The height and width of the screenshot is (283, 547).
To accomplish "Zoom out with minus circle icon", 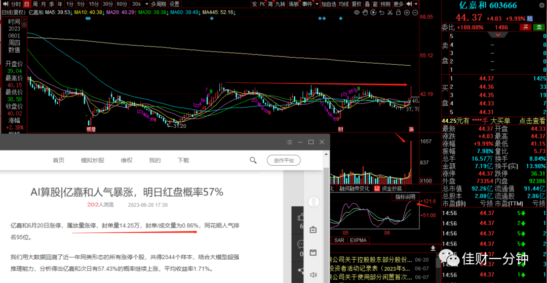I will tap(415, 13).
